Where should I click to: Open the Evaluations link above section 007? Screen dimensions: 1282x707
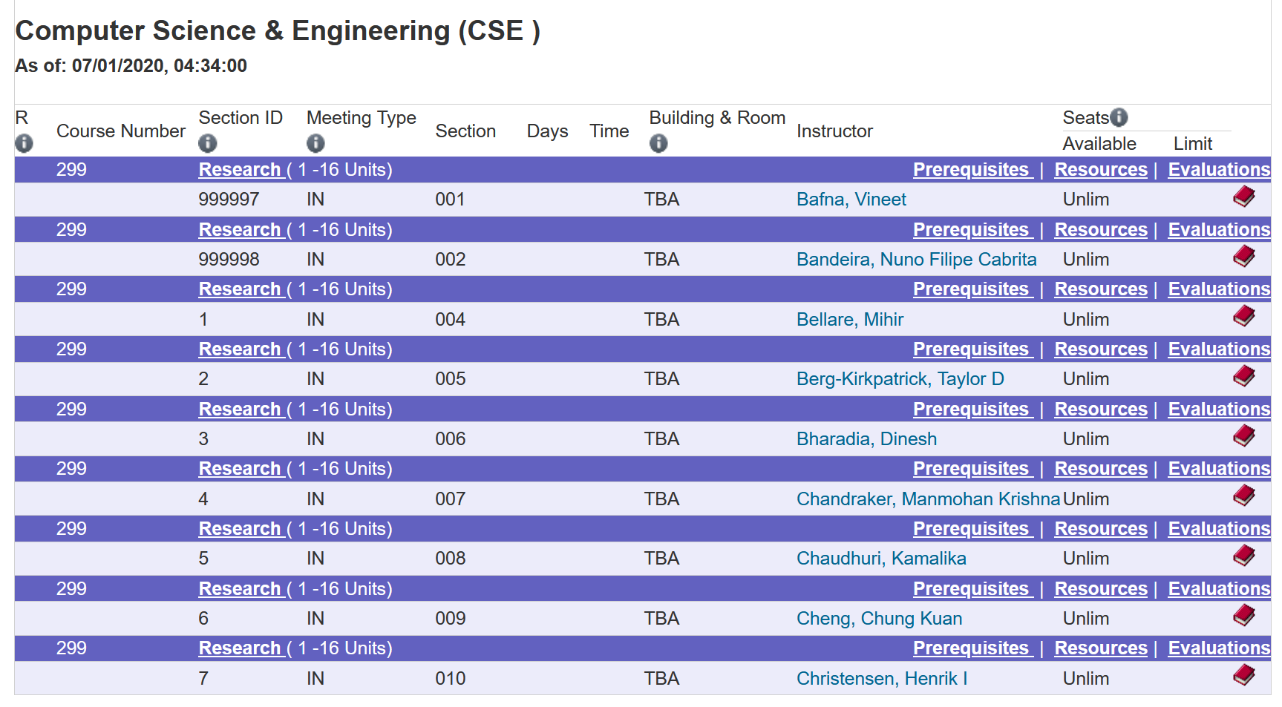1219,469
